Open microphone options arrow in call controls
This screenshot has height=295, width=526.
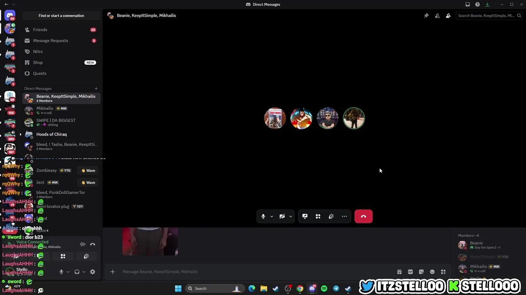pos(272,216)
